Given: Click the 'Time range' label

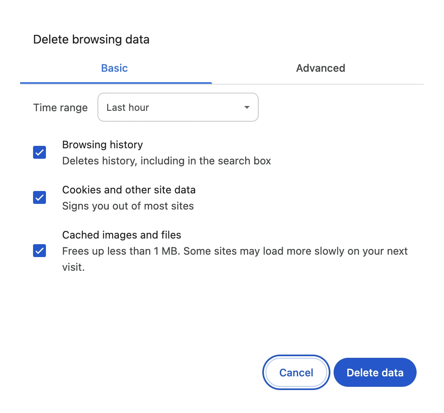Looking at the screenshot, I should point(60,107).
